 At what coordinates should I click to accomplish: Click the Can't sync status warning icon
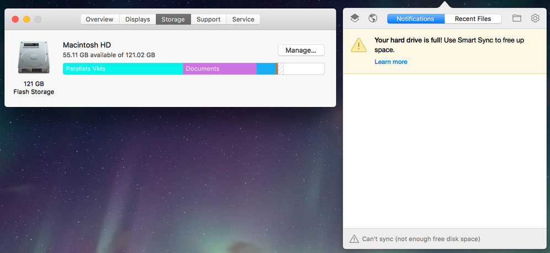[x=354, y=239]
